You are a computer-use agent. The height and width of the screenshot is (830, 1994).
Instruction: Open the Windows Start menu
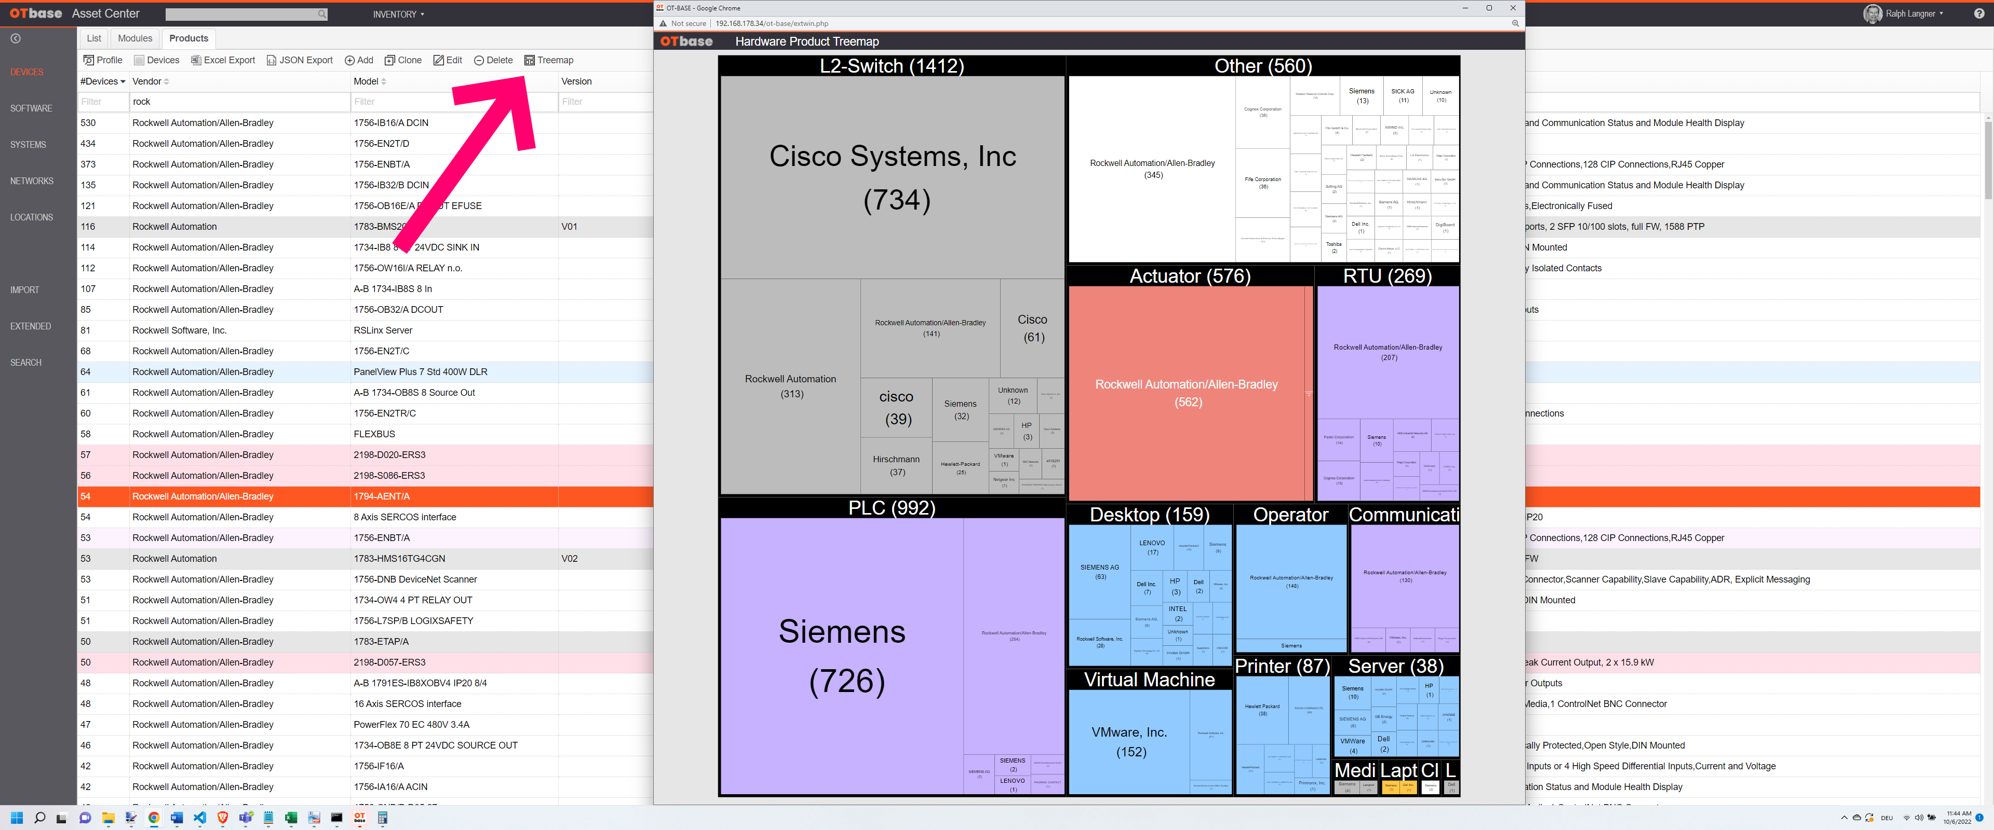point(17,818)
